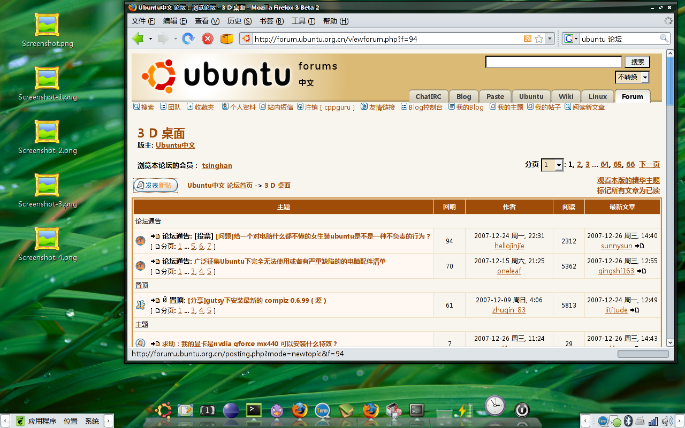Screen dimensions: 685x428
Task: Open the 工具 (T) menu
Action: 303,21
